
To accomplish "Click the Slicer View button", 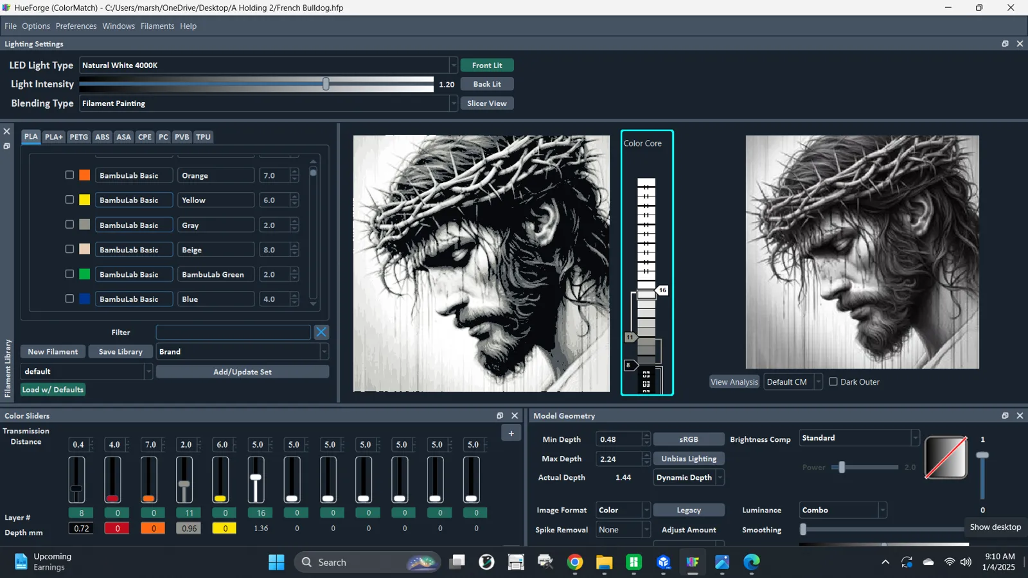I will click(x=487, y=103).
